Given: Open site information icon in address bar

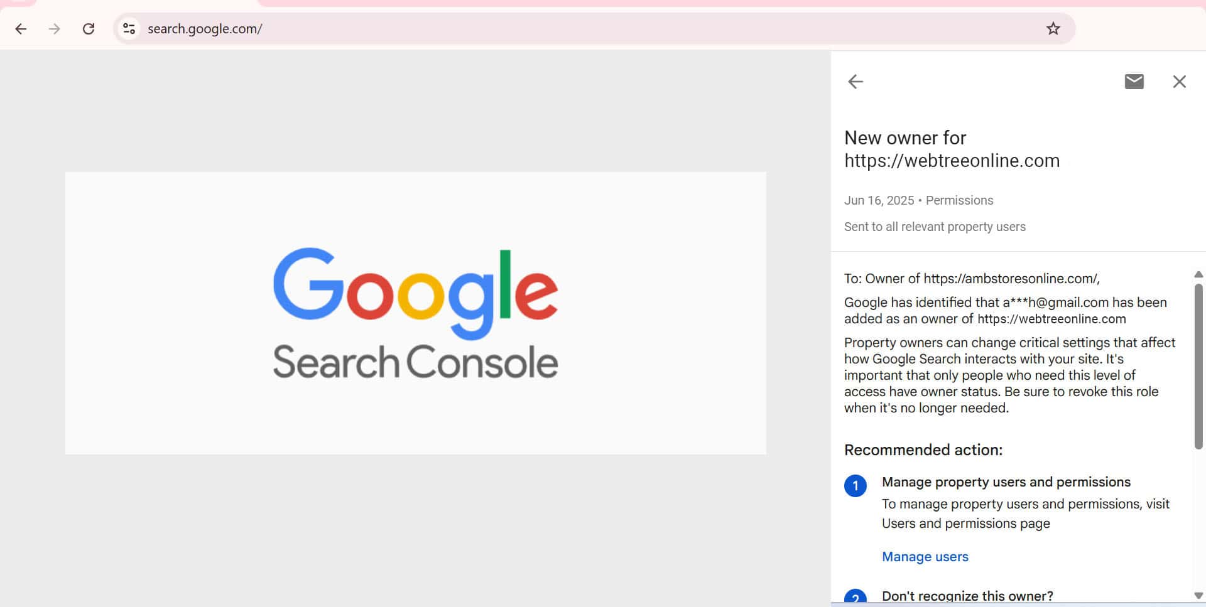Looking at the screenshot, I should pos(129,29).
